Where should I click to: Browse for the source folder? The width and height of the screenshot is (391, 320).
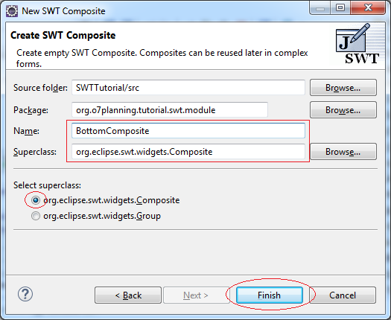343,88
